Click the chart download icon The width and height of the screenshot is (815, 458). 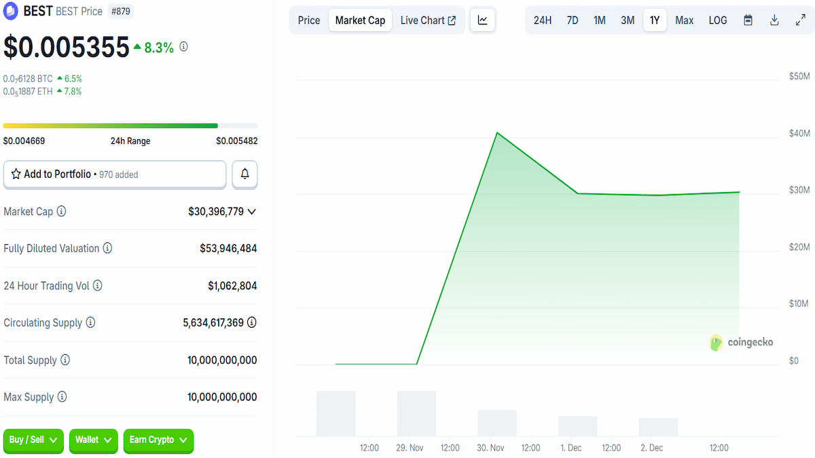774,20
